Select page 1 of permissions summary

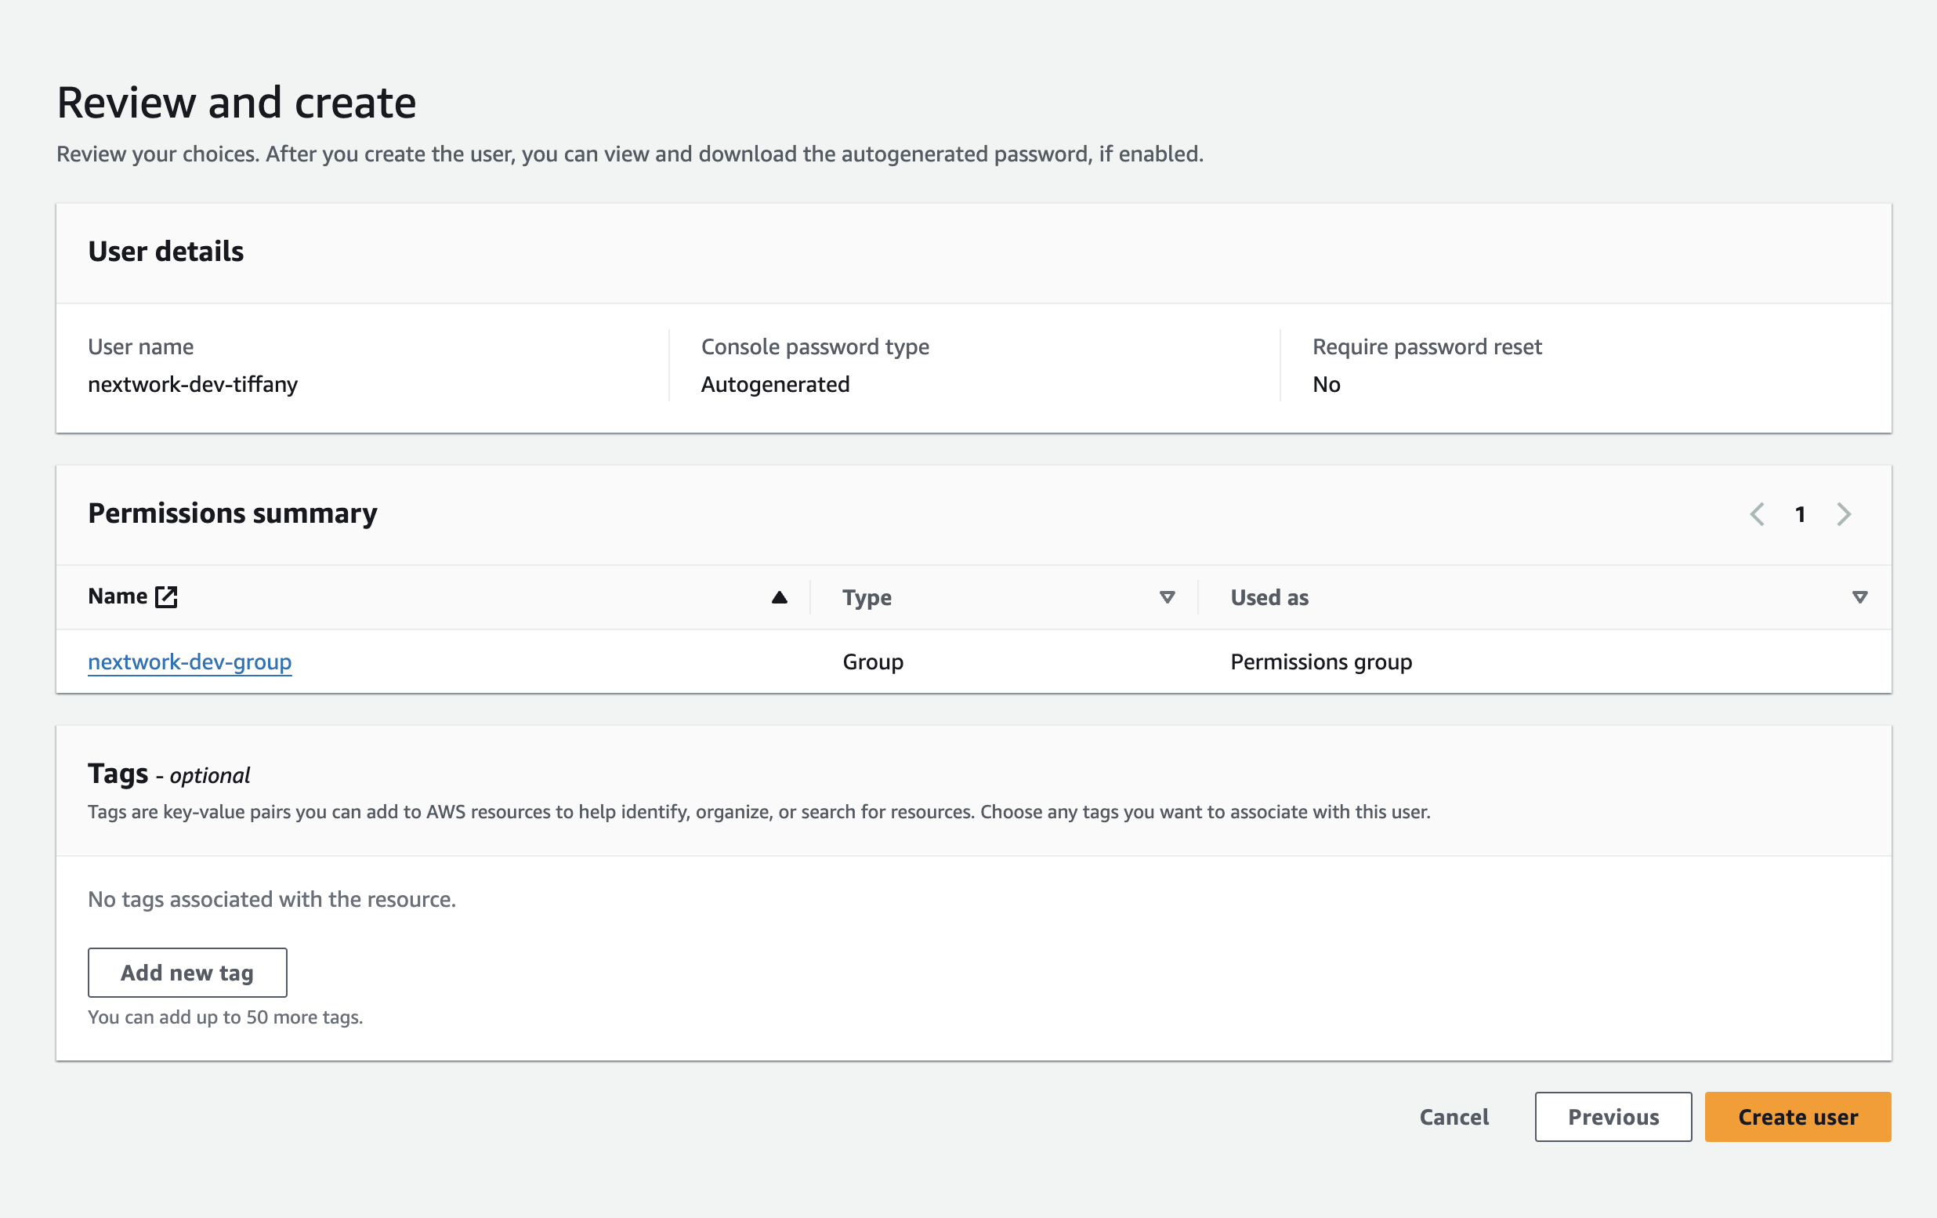click(x=1800, y=514)
